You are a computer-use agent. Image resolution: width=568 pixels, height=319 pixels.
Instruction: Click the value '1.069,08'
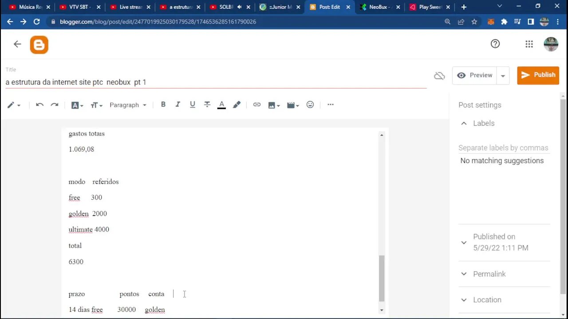(x=81, y=149)
